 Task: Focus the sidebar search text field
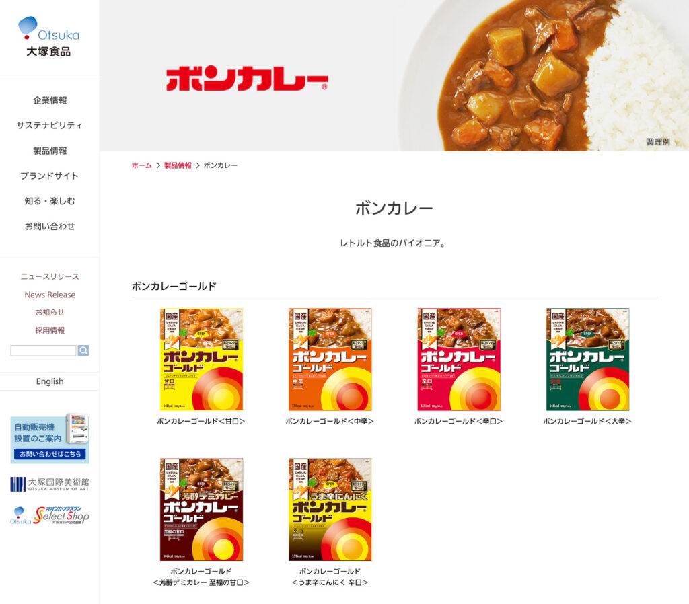tap(43, 350)
